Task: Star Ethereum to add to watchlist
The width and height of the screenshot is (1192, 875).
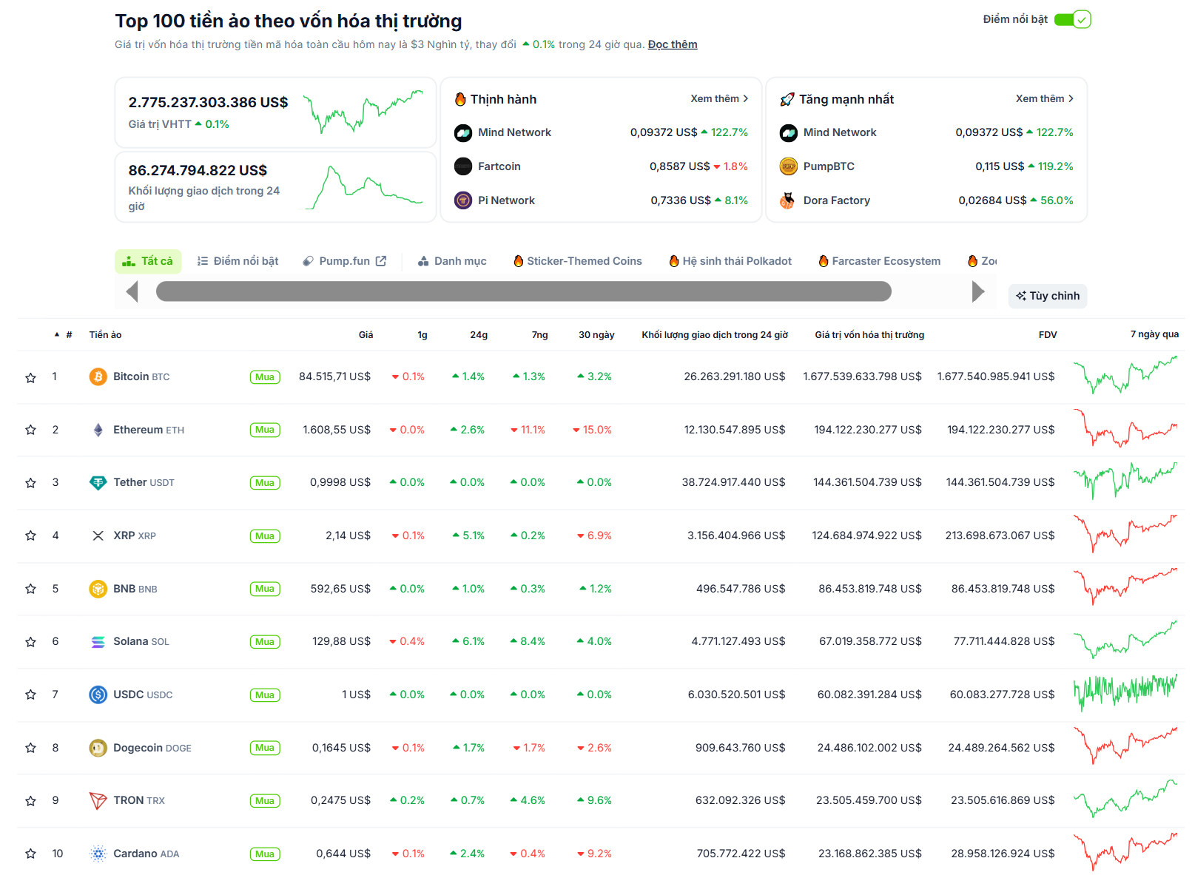Action: pos(30,430)
